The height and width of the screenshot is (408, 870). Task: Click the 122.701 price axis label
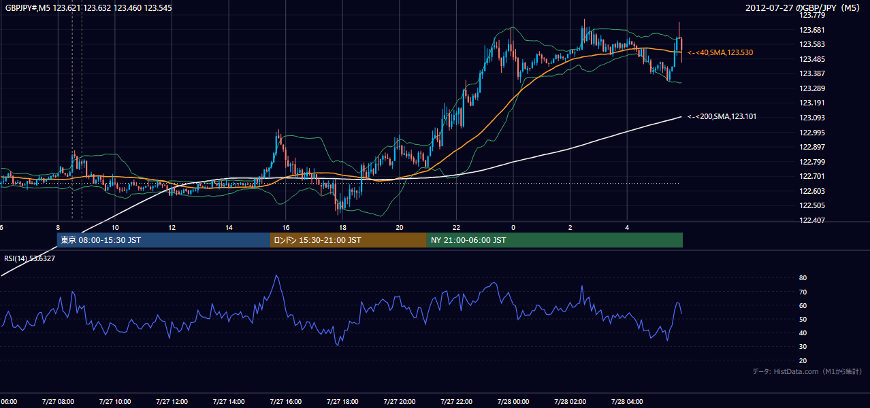(x=811, y=177)
